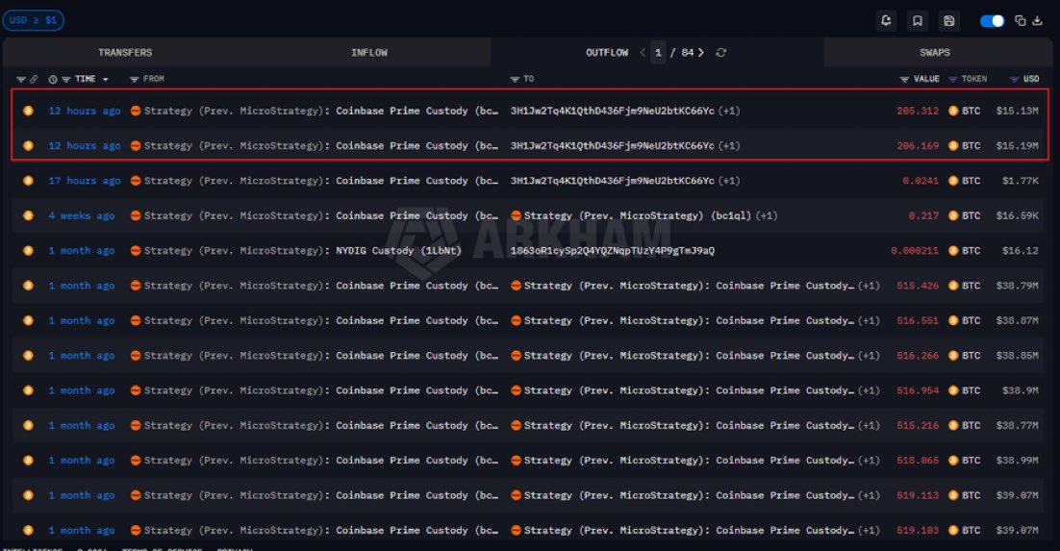Viewport: 1060px width, 551px height.
Task: Click the TOKEN column header
Action: (x=974, y=79)
